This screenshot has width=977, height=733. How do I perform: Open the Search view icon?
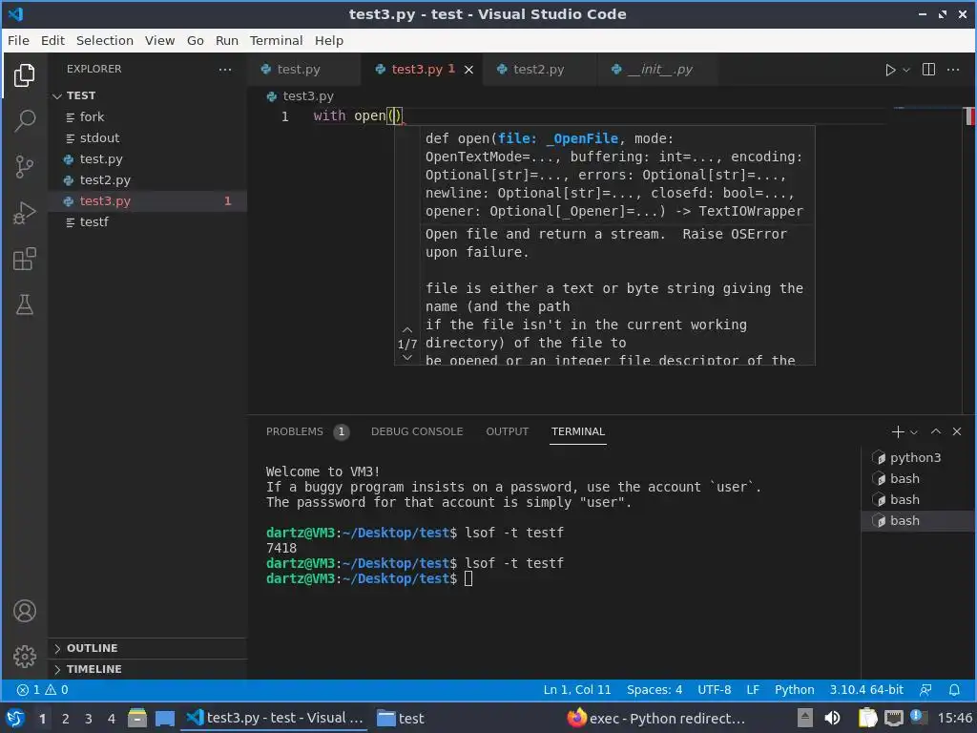pos(24,121)
